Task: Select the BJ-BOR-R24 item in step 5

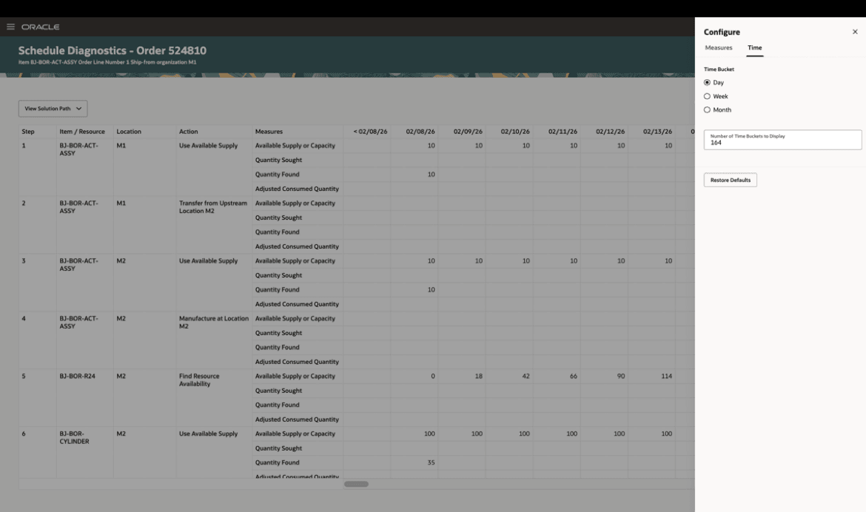Action: [x=76, y=375]
